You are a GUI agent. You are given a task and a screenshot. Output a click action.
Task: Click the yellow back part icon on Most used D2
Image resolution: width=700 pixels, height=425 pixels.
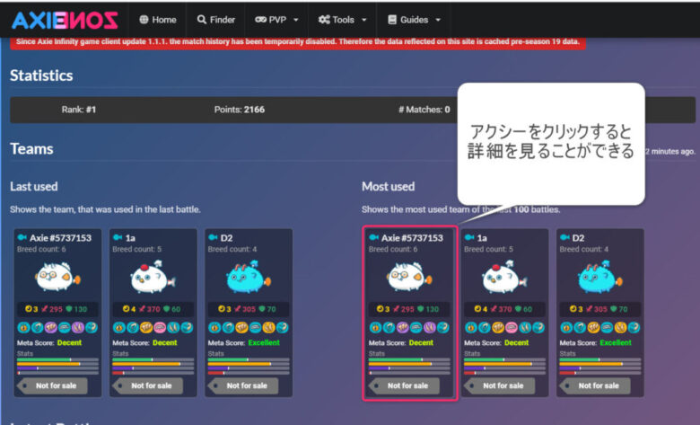click(x=594, y=328)
